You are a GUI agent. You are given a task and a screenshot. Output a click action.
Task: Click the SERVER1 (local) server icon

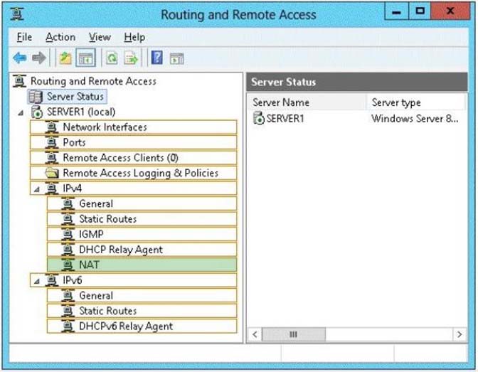tap(36, 112)
